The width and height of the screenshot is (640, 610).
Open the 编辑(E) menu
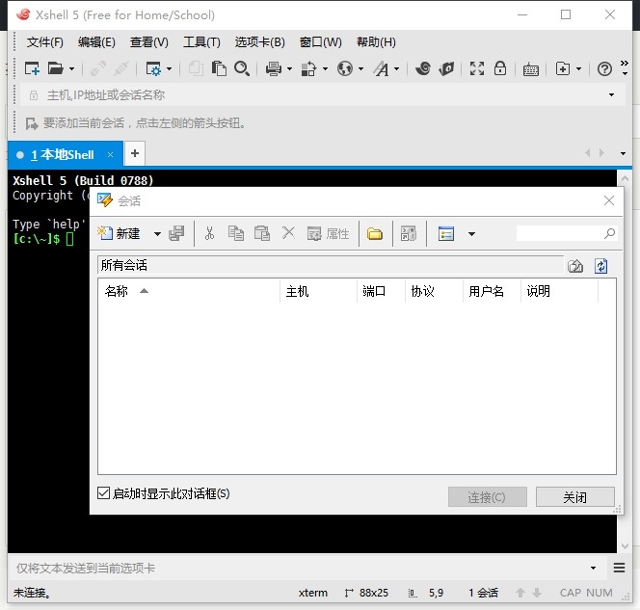[96, 42]
